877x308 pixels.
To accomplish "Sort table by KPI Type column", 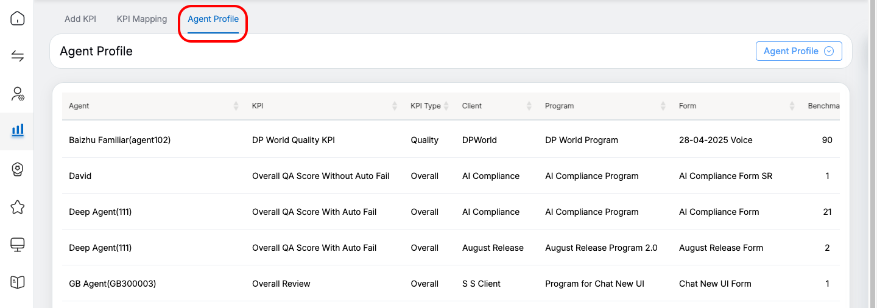I will click(x=446, y=106).
